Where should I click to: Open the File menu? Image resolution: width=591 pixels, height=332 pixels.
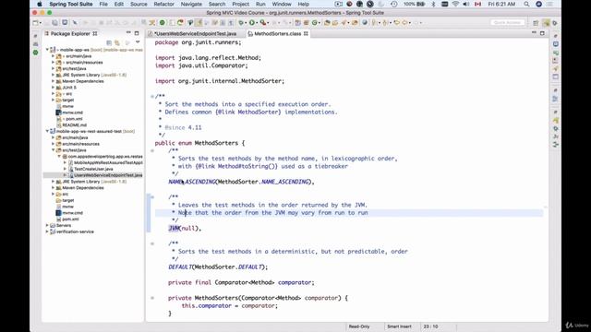[103, 4]
